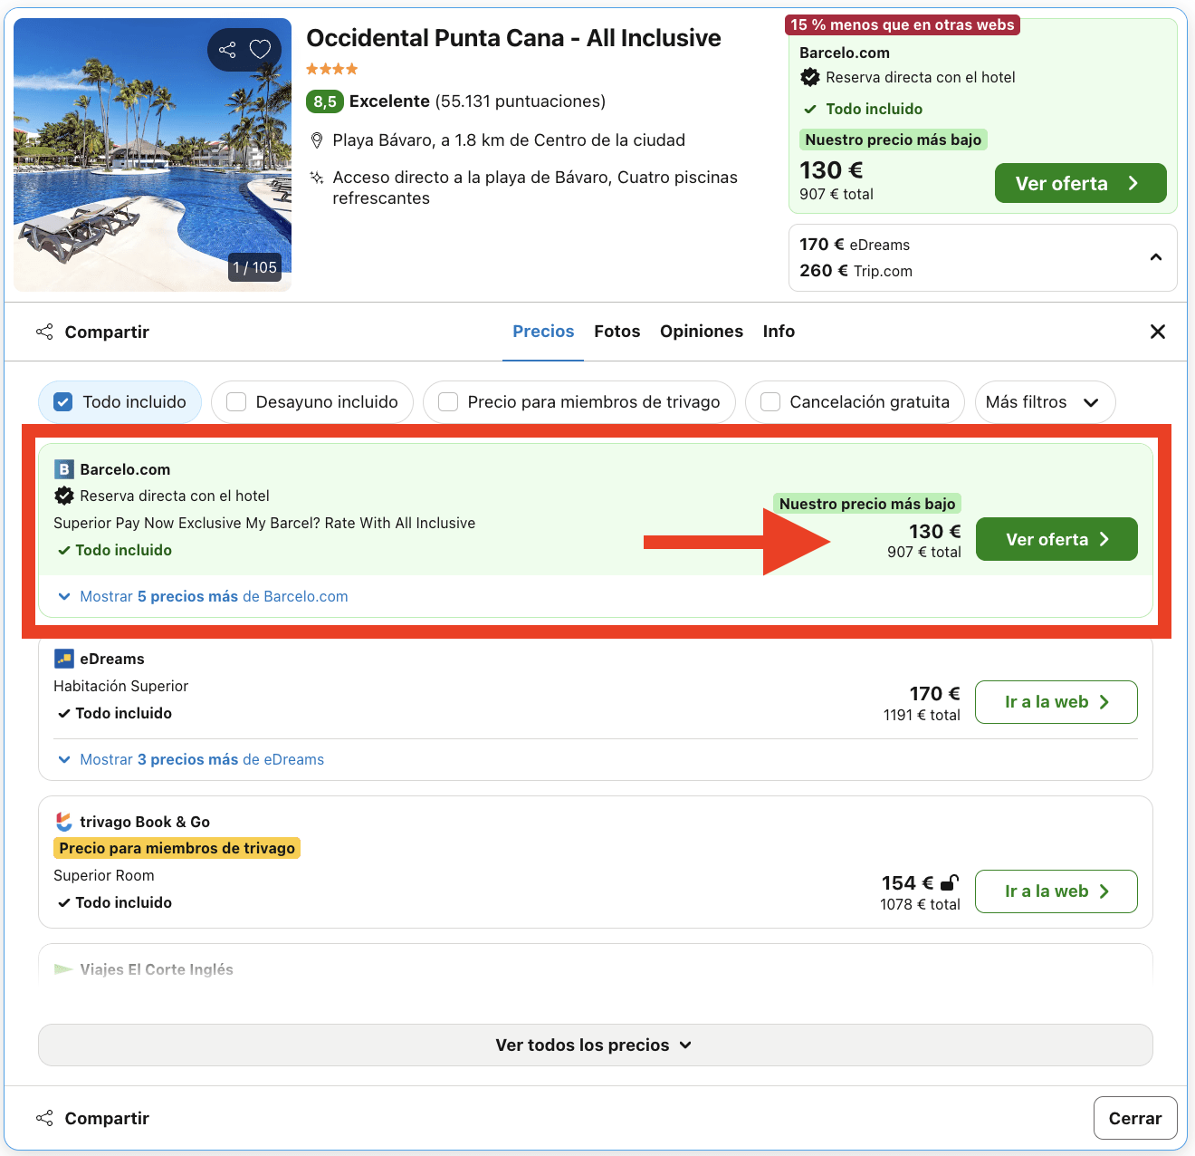Click the Cerrar button

pyautogui.click(x=1134, y=1118)
